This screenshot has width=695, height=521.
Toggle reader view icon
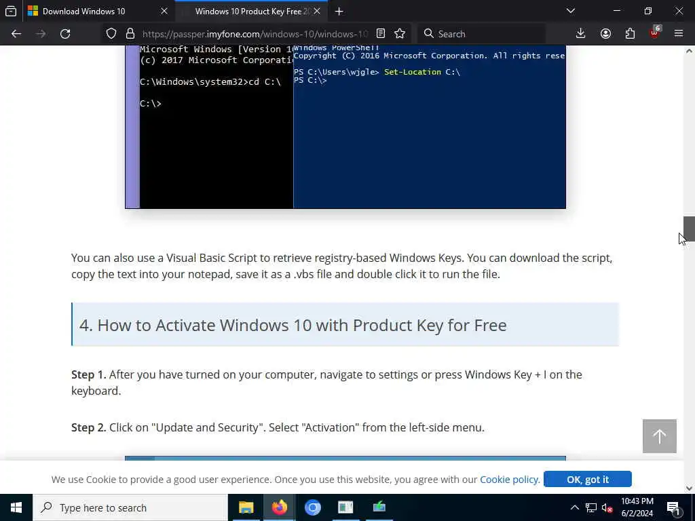pos(381,34)
